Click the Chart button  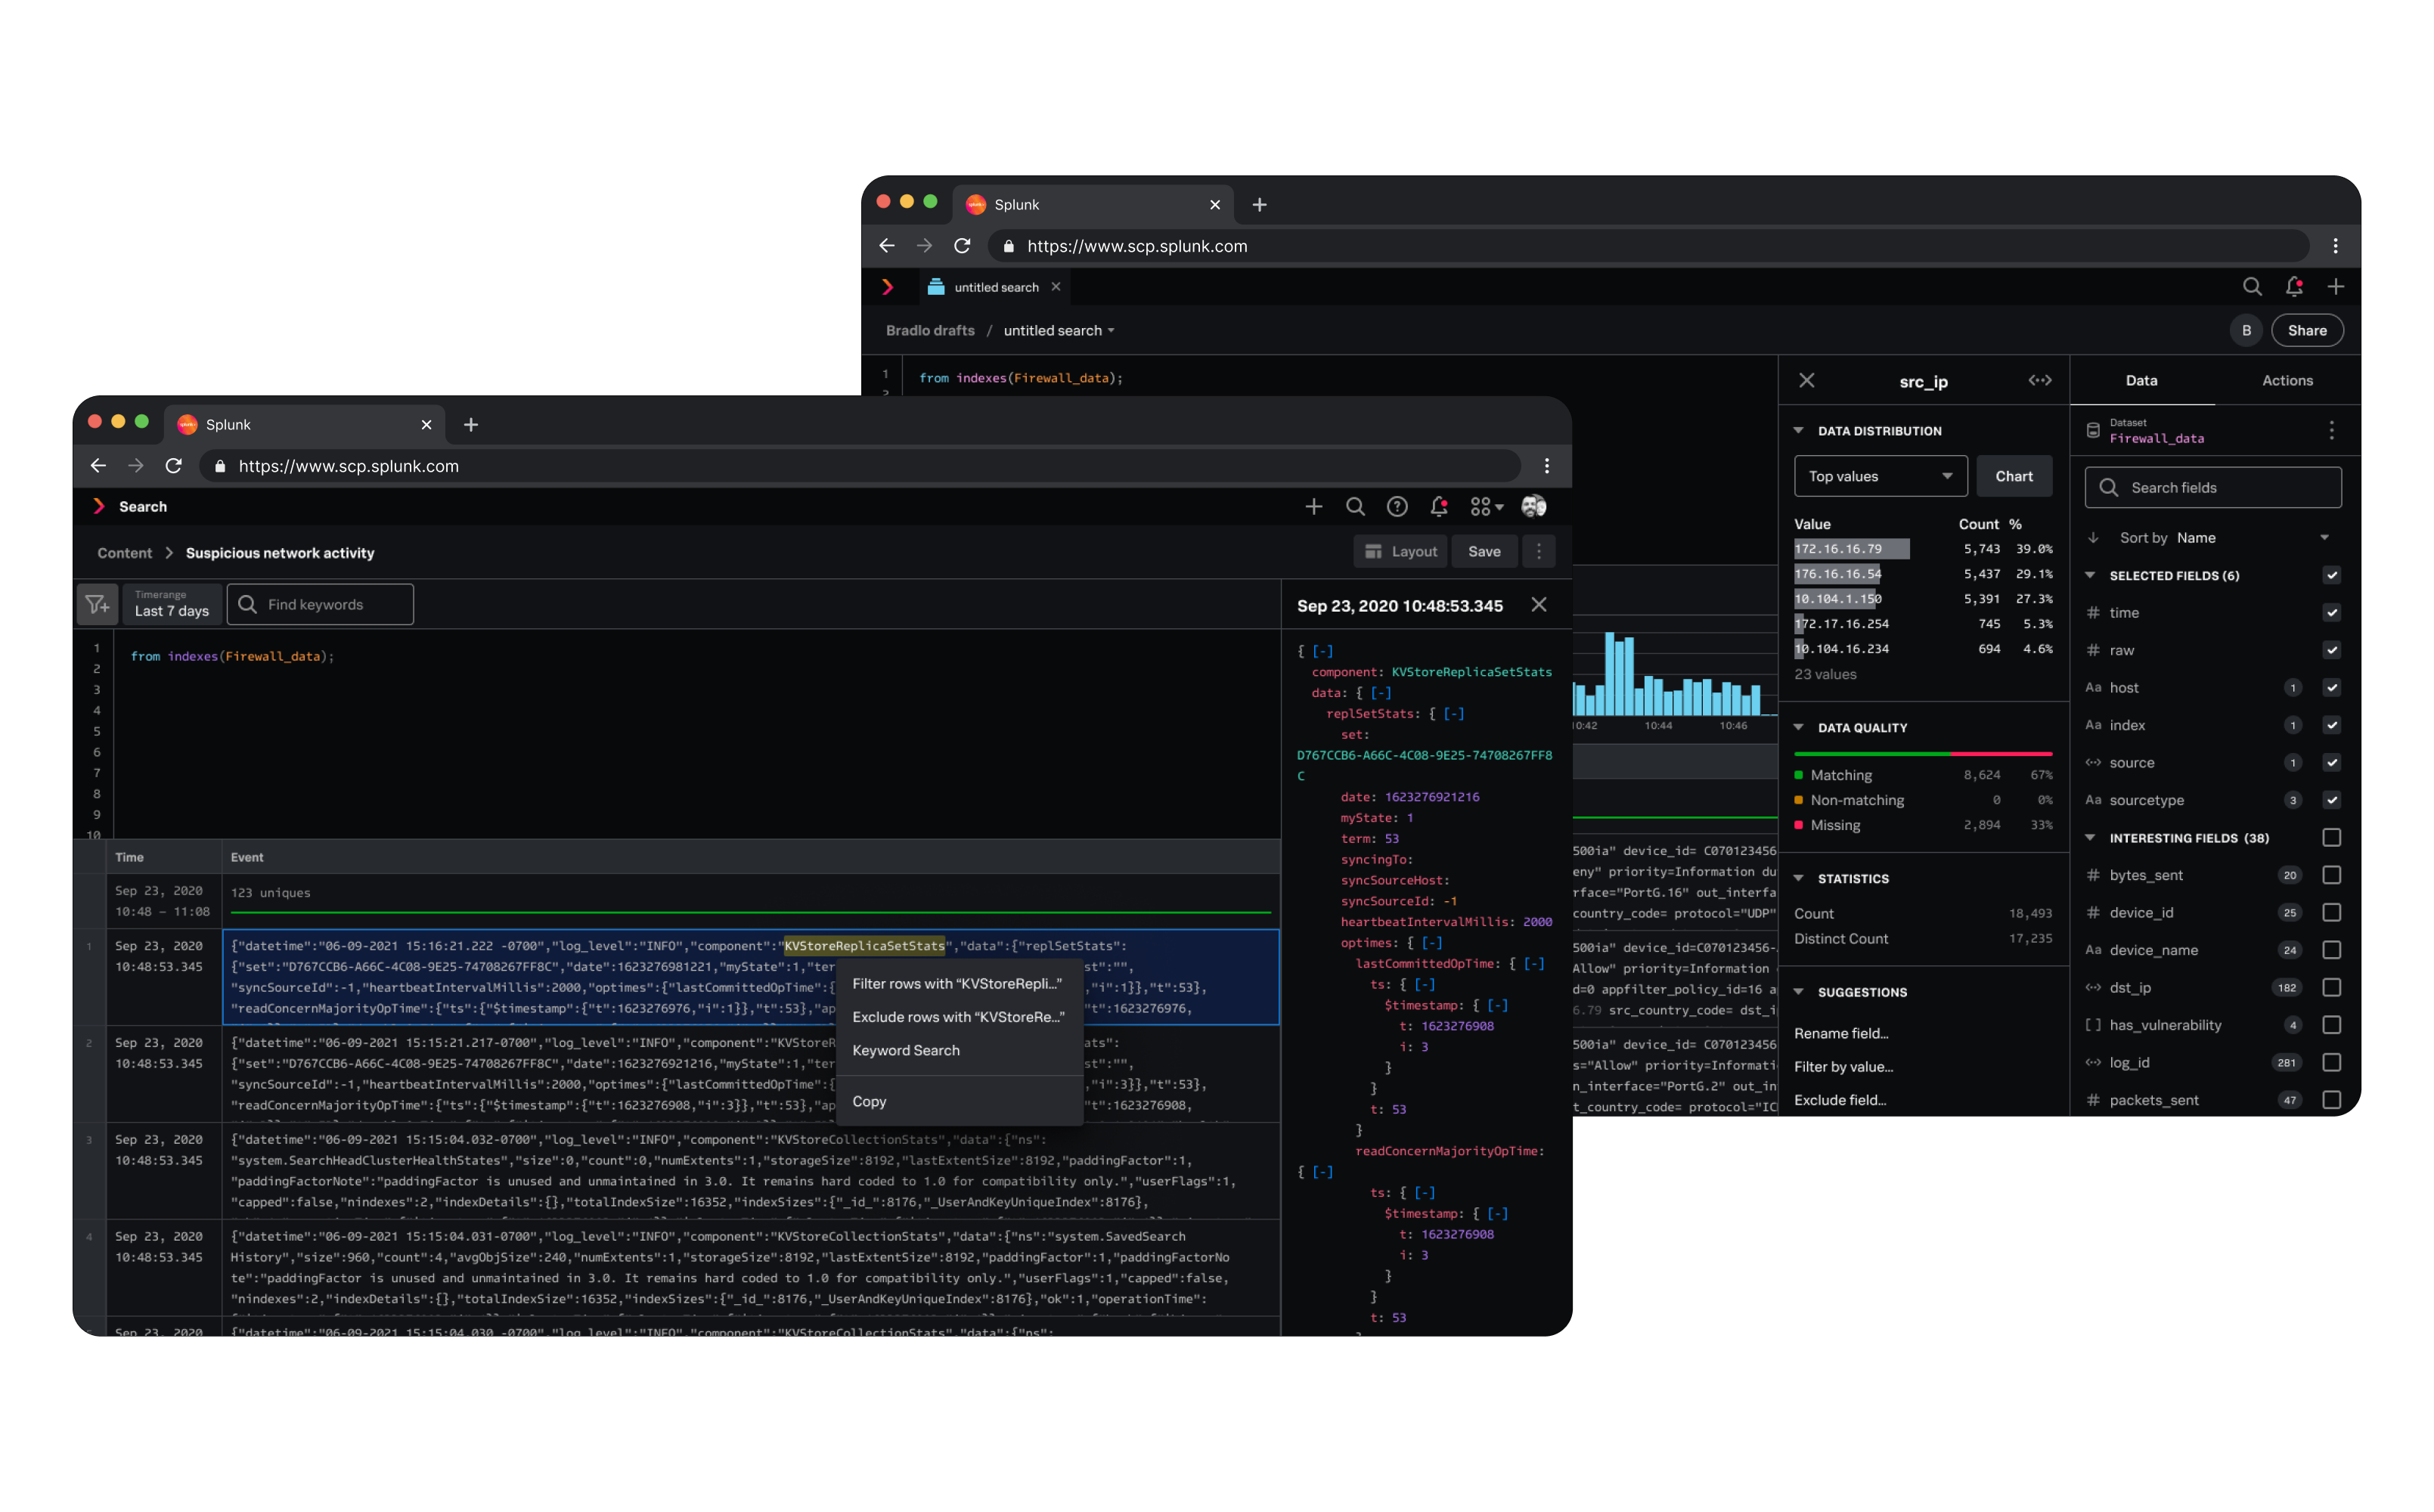[2014, 477]
